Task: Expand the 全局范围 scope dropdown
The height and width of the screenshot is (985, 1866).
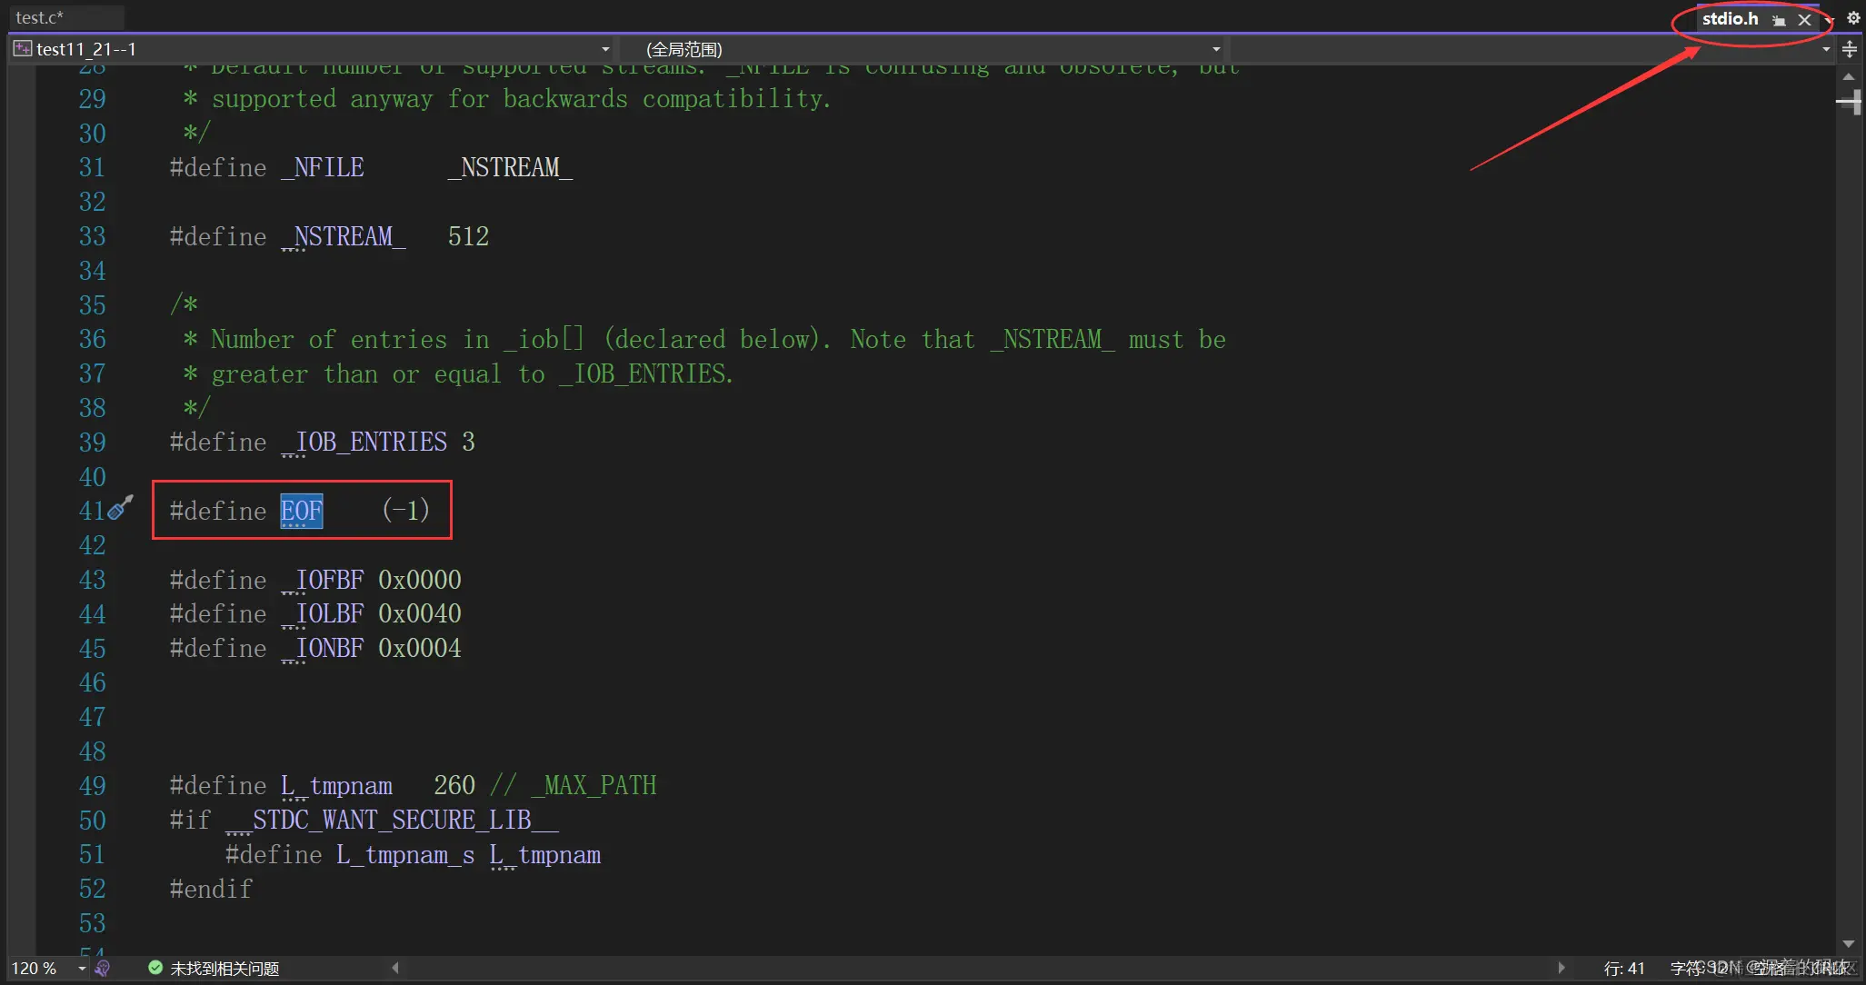Action: point(1216,49)
